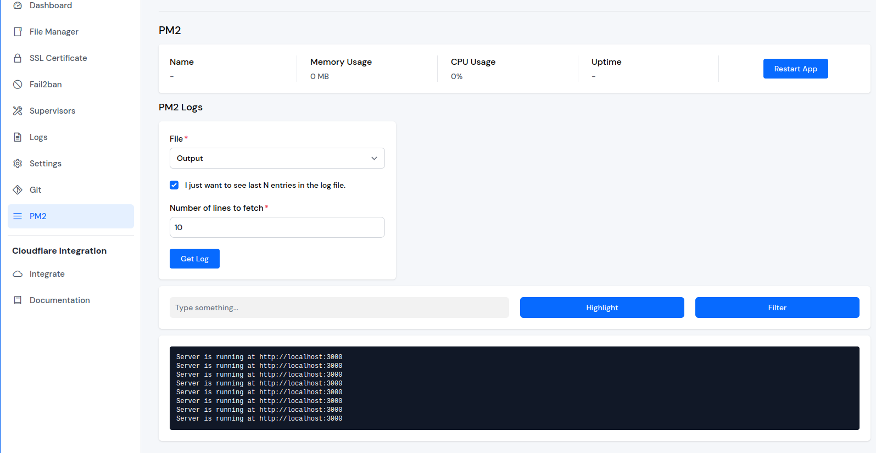
Task: Click the Type something search field
Action: (x=339, y=307)
